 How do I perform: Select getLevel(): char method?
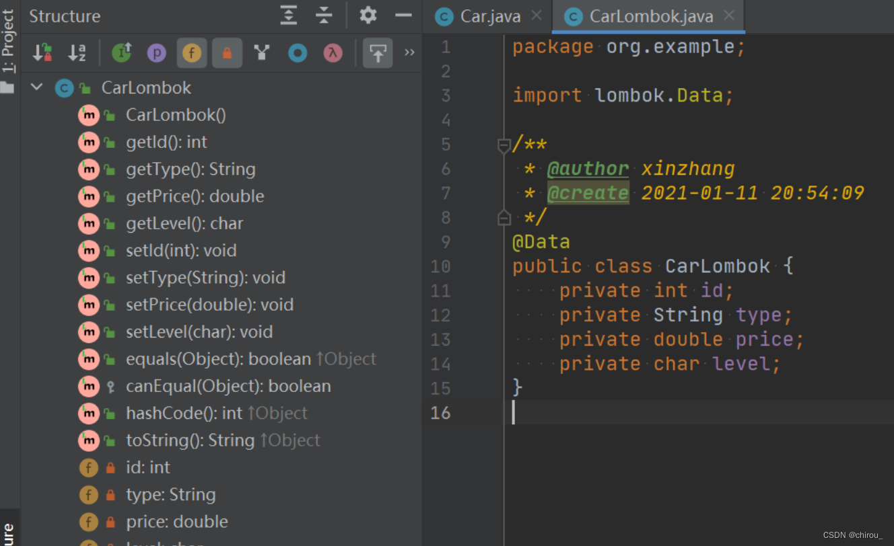(x=184, y=223)
